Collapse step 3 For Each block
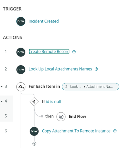This screenshot has width=139, height=150. click(x=2, y=86)
